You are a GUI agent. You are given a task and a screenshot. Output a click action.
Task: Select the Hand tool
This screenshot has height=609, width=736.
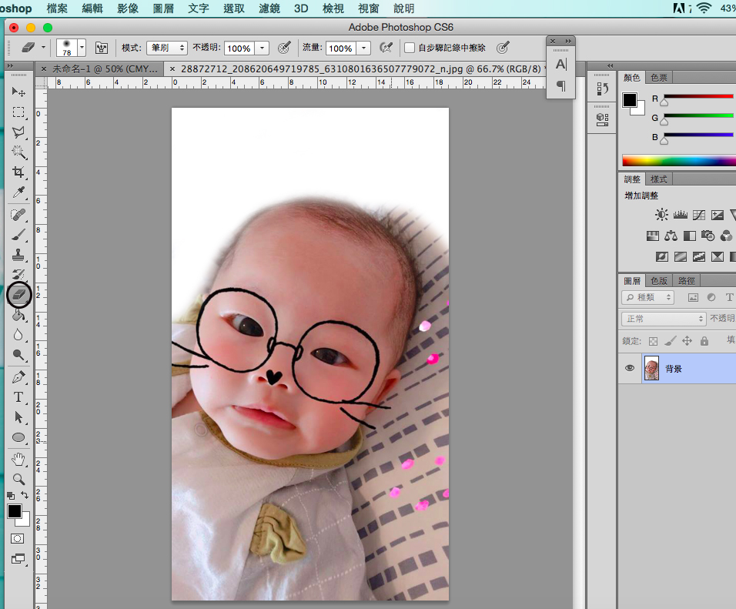click(x=18, y=460)
